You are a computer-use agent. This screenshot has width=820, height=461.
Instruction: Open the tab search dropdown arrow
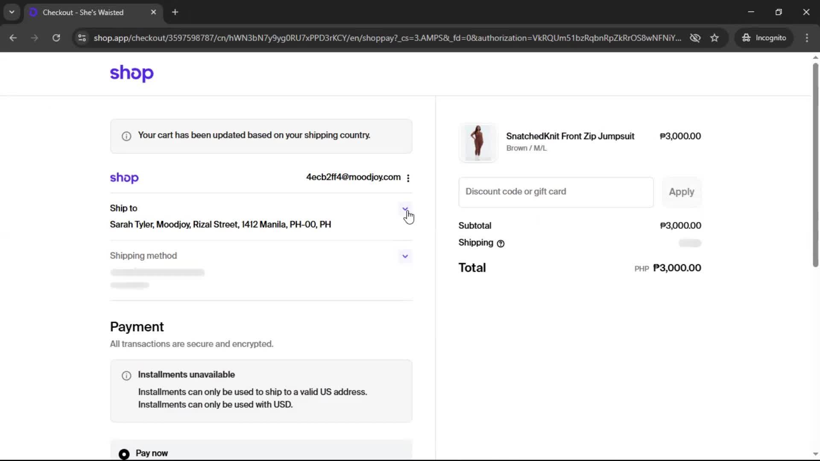[12, 12]
